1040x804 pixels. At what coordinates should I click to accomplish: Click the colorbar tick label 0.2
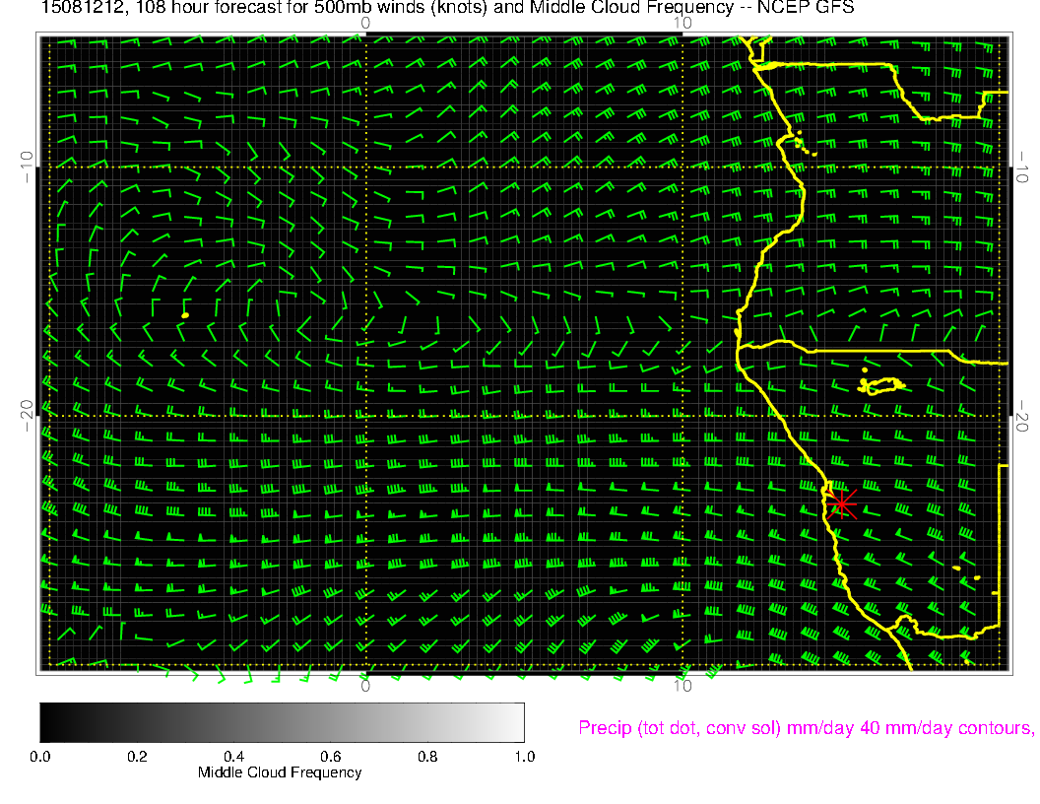tap(137, 757)
